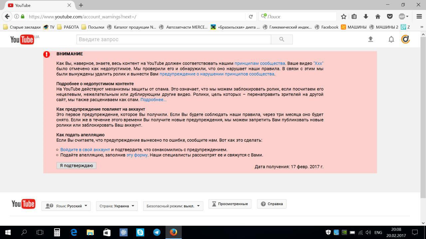The height and width of the screenshot is (239, 426).
Task: Expand the Страна: Украина dropdown
Action: (117, 206)
